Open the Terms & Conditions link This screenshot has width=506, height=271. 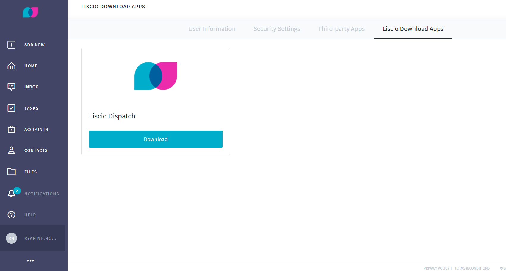pos(472,268)
